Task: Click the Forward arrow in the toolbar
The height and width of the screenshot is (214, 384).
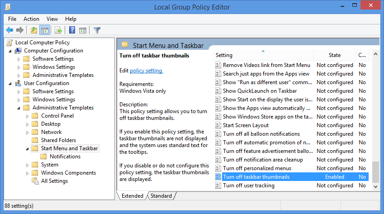Action: coord(20,30)
